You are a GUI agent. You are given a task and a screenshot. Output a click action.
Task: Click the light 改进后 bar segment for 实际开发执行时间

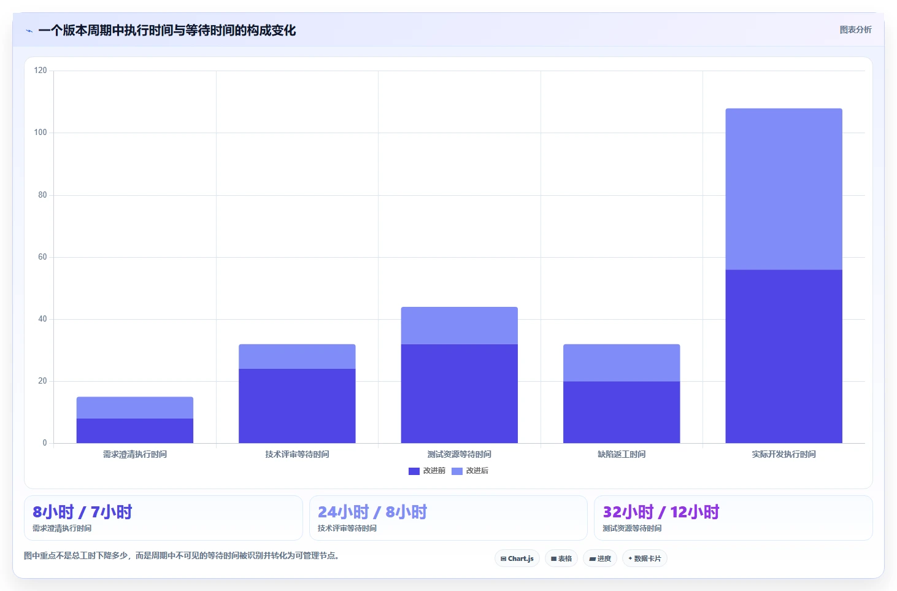pyautogui.click(x=784, y=189)
